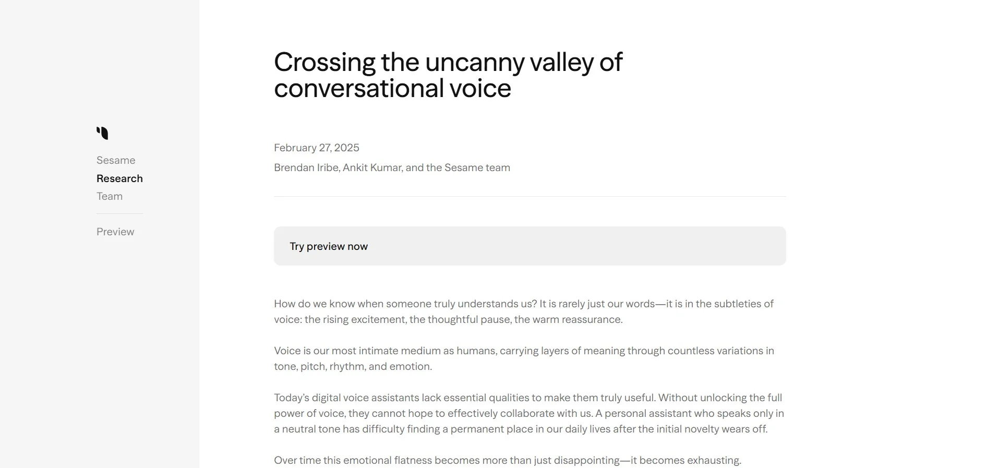Select the Research sidebar item

(119, 178)
